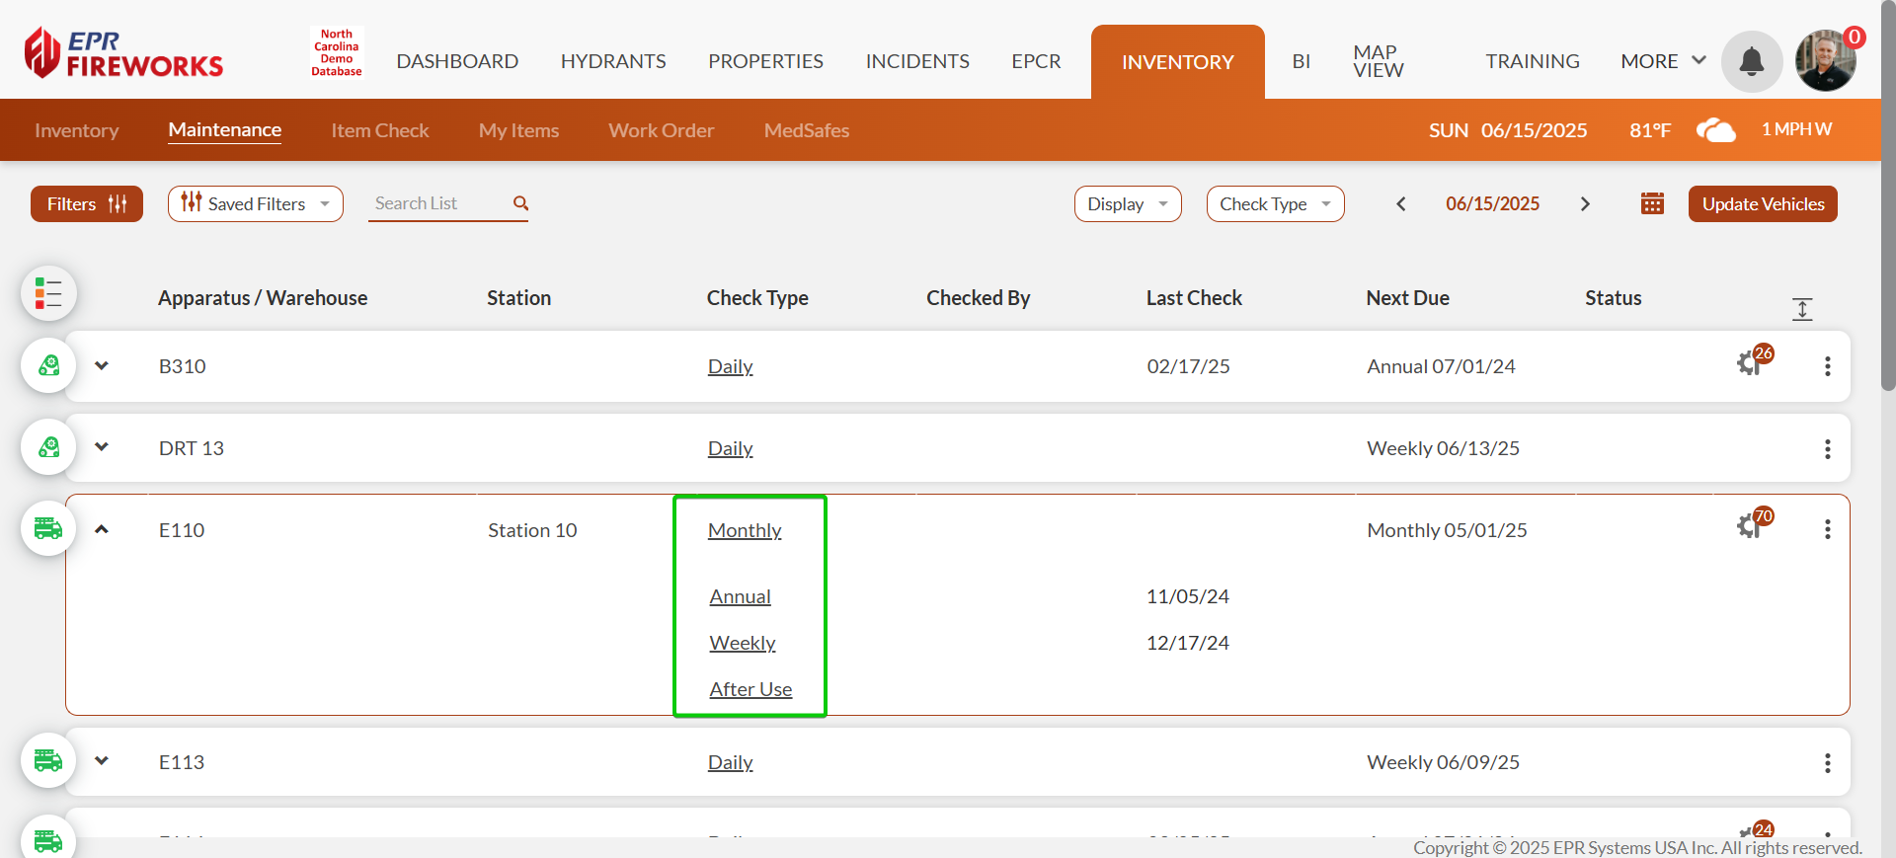Open the calendar date picker icon
This screenshot has width=1896, height=858.
[1652, 203]
